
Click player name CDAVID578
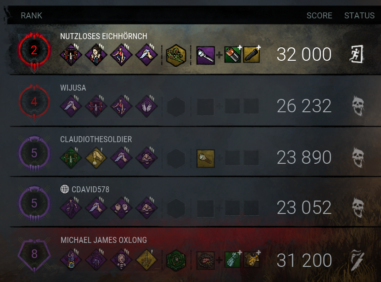pyautogui.click(x=90, y=189)
